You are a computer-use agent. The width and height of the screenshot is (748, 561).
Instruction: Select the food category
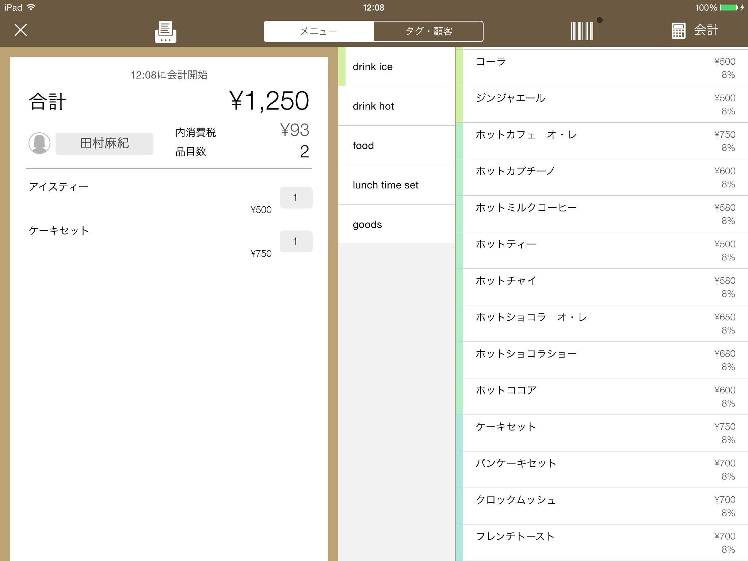coord(397,145)
